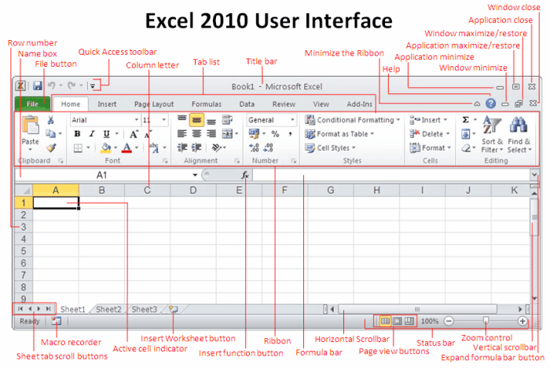Click the Decrease Decimal icon

point(269,148)
